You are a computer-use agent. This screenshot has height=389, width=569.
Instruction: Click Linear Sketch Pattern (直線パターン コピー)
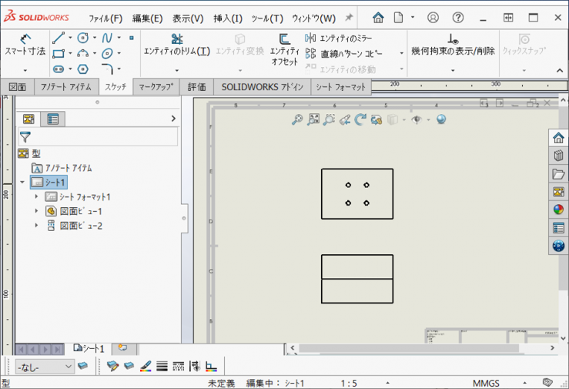point(343,54)
